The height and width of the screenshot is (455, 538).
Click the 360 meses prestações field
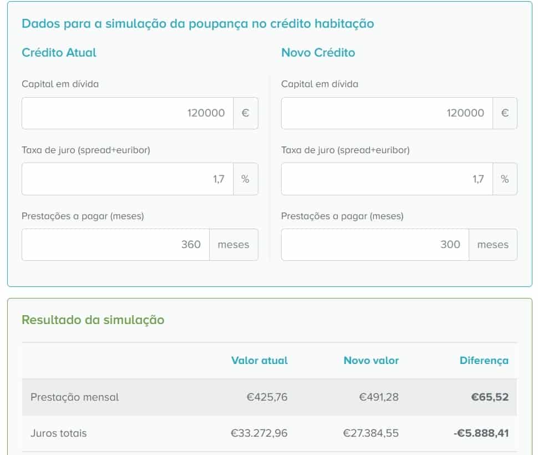point(115,244)
